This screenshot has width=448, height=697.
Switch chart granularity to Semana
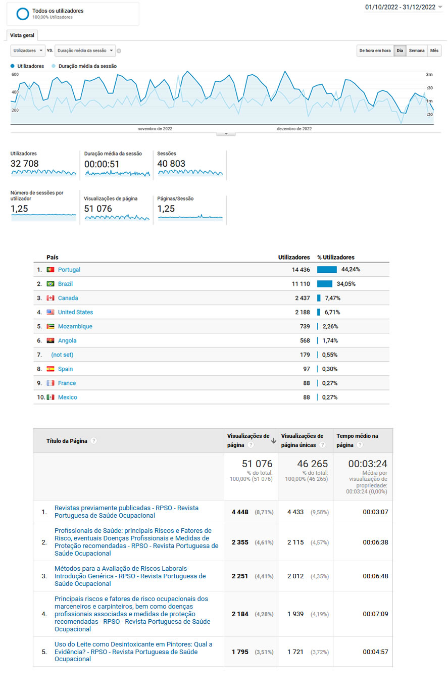point(417,51)
